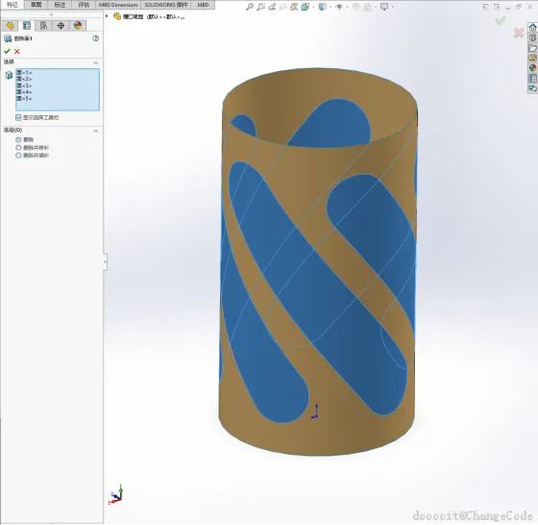Open the FeatureManager design tree tab
The height and width of the screenshot is (525, 538).
pyautogui.click(x=10, y=26)
